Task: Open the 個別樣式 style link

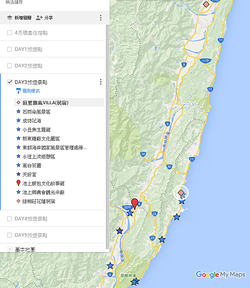Action: pyautogui.click(x=31, y=91)
